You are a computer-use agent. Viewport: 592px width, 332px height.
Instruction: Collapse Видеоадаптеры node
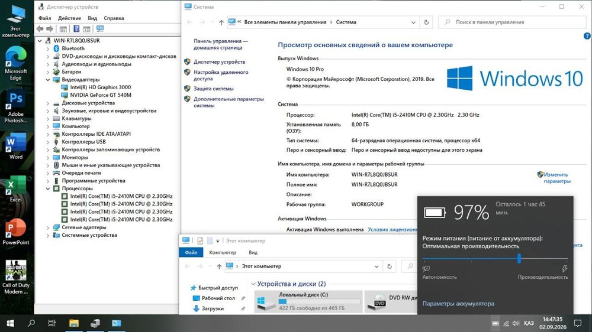pyautogui.click(x=48, y=80)
